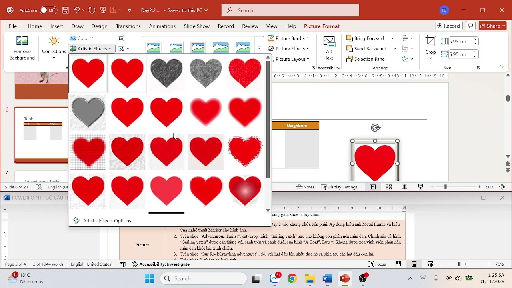Click the rotate handle above the heart
This screenshot has height=288, width=512.
375,128
